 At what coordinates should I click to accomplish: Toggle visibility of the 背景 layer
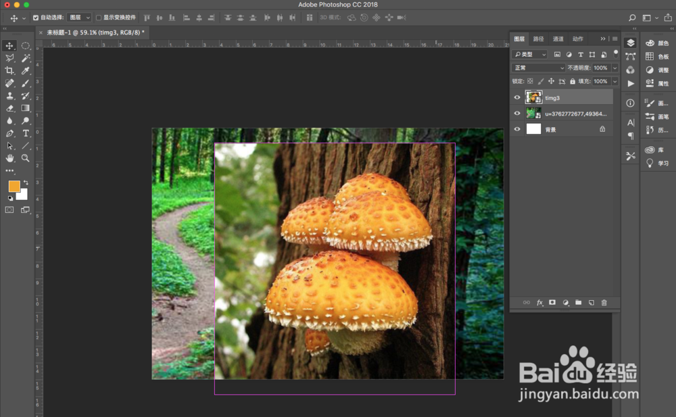[517, 129]
